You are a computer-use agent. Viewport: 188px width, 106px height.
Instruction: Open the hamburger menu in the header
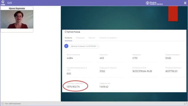coord(185,3)
